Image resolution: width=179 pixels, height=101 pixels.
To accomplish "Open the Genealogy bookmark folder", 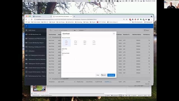I will (79, 22).
